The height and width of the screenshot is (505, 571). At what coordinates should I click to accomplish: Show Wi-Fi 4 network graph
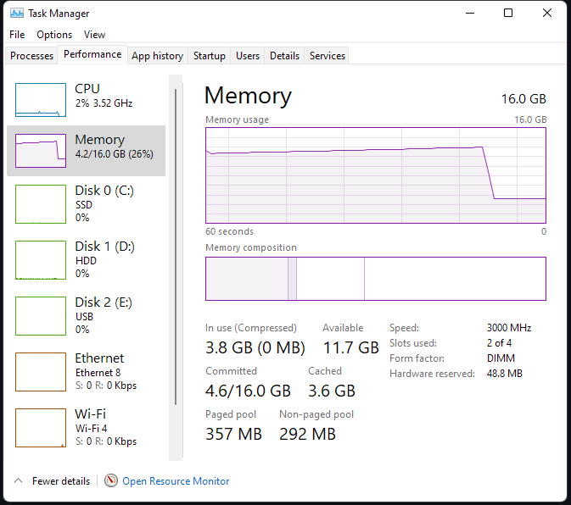click(41, 428)
